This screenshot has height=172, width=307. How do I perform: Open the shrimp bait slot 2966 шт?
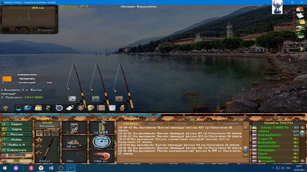102,156
